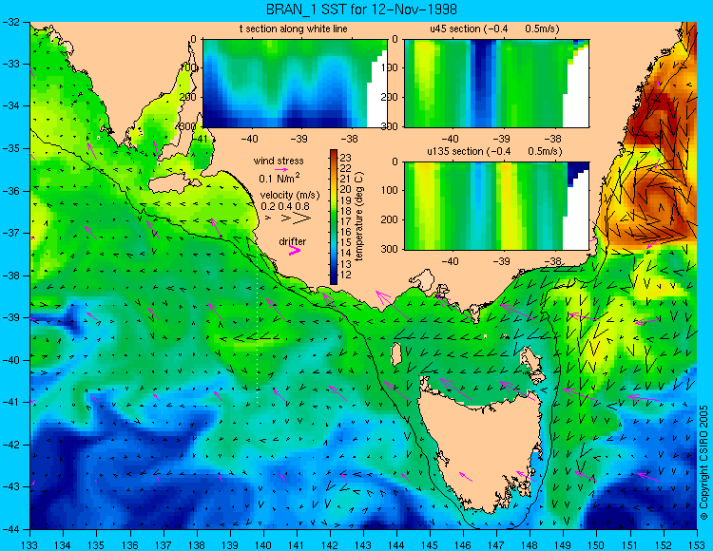
Task: Click the magenta wind stress sample arrow
Action: pyautogui.click(x=281, y=169)
